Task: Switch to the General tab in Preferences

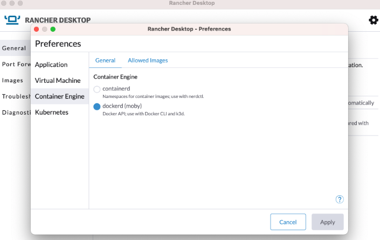Action: click(x=105, y=60)
